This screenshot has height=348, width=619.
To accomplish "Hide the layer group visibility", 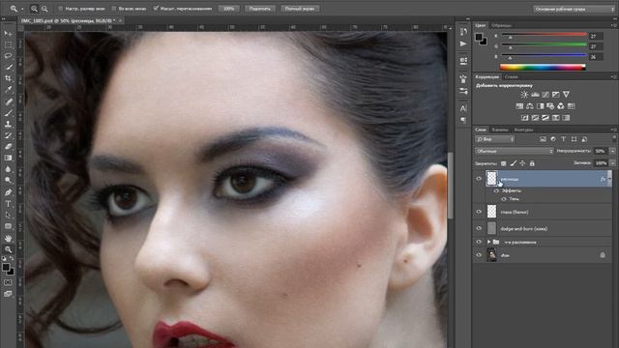I will pyautogui.click(x=479, y=242).
